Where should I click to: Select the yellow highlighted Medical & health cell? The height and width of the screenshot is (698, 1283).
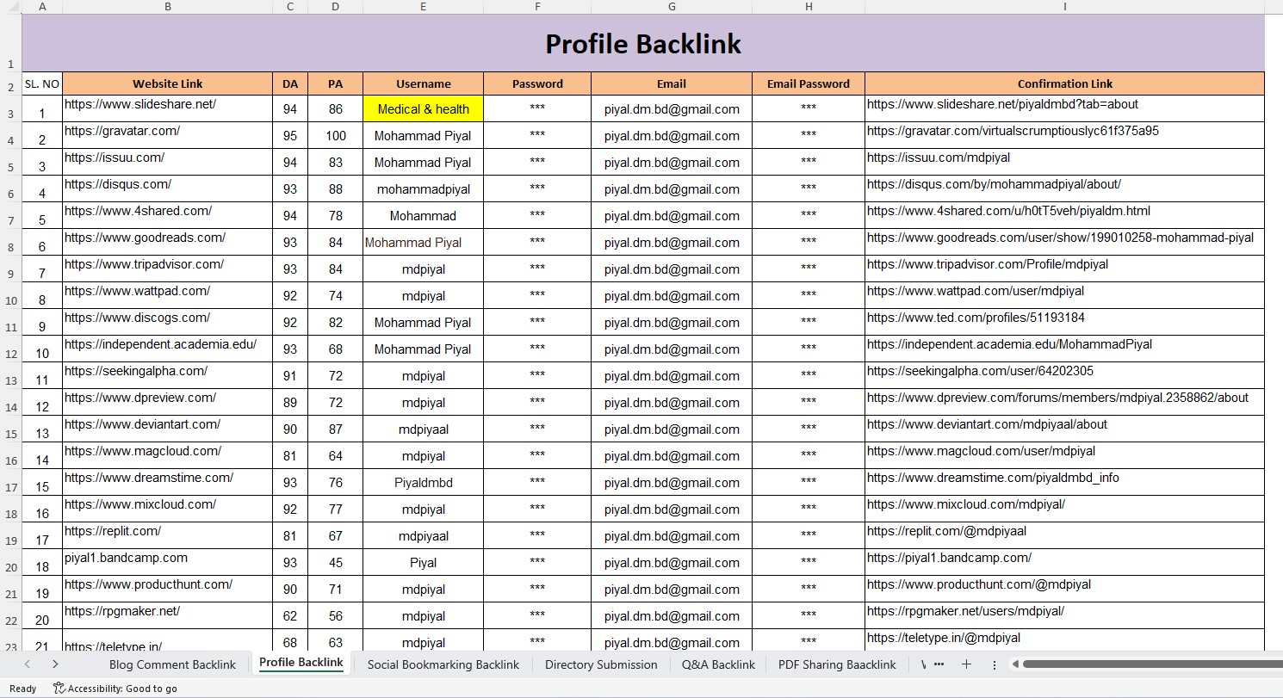pyautogui.click(x=423, y=109)
